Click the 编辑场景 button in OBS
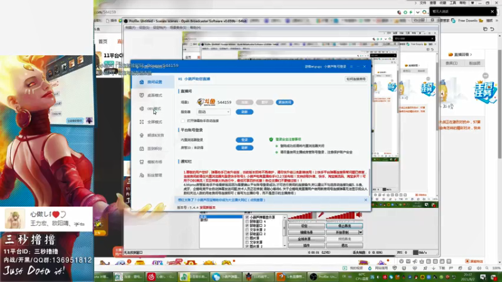 [x=306, y=232]
